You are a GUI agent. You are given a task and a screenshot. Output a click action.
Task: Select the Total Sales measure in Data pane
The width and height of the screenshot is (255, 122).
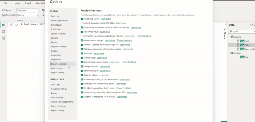click(x=242, y=45)
